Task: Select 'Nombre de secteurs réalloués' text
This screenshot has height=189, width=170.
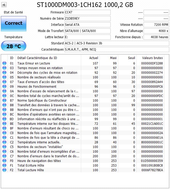Action: click(39, 77)
